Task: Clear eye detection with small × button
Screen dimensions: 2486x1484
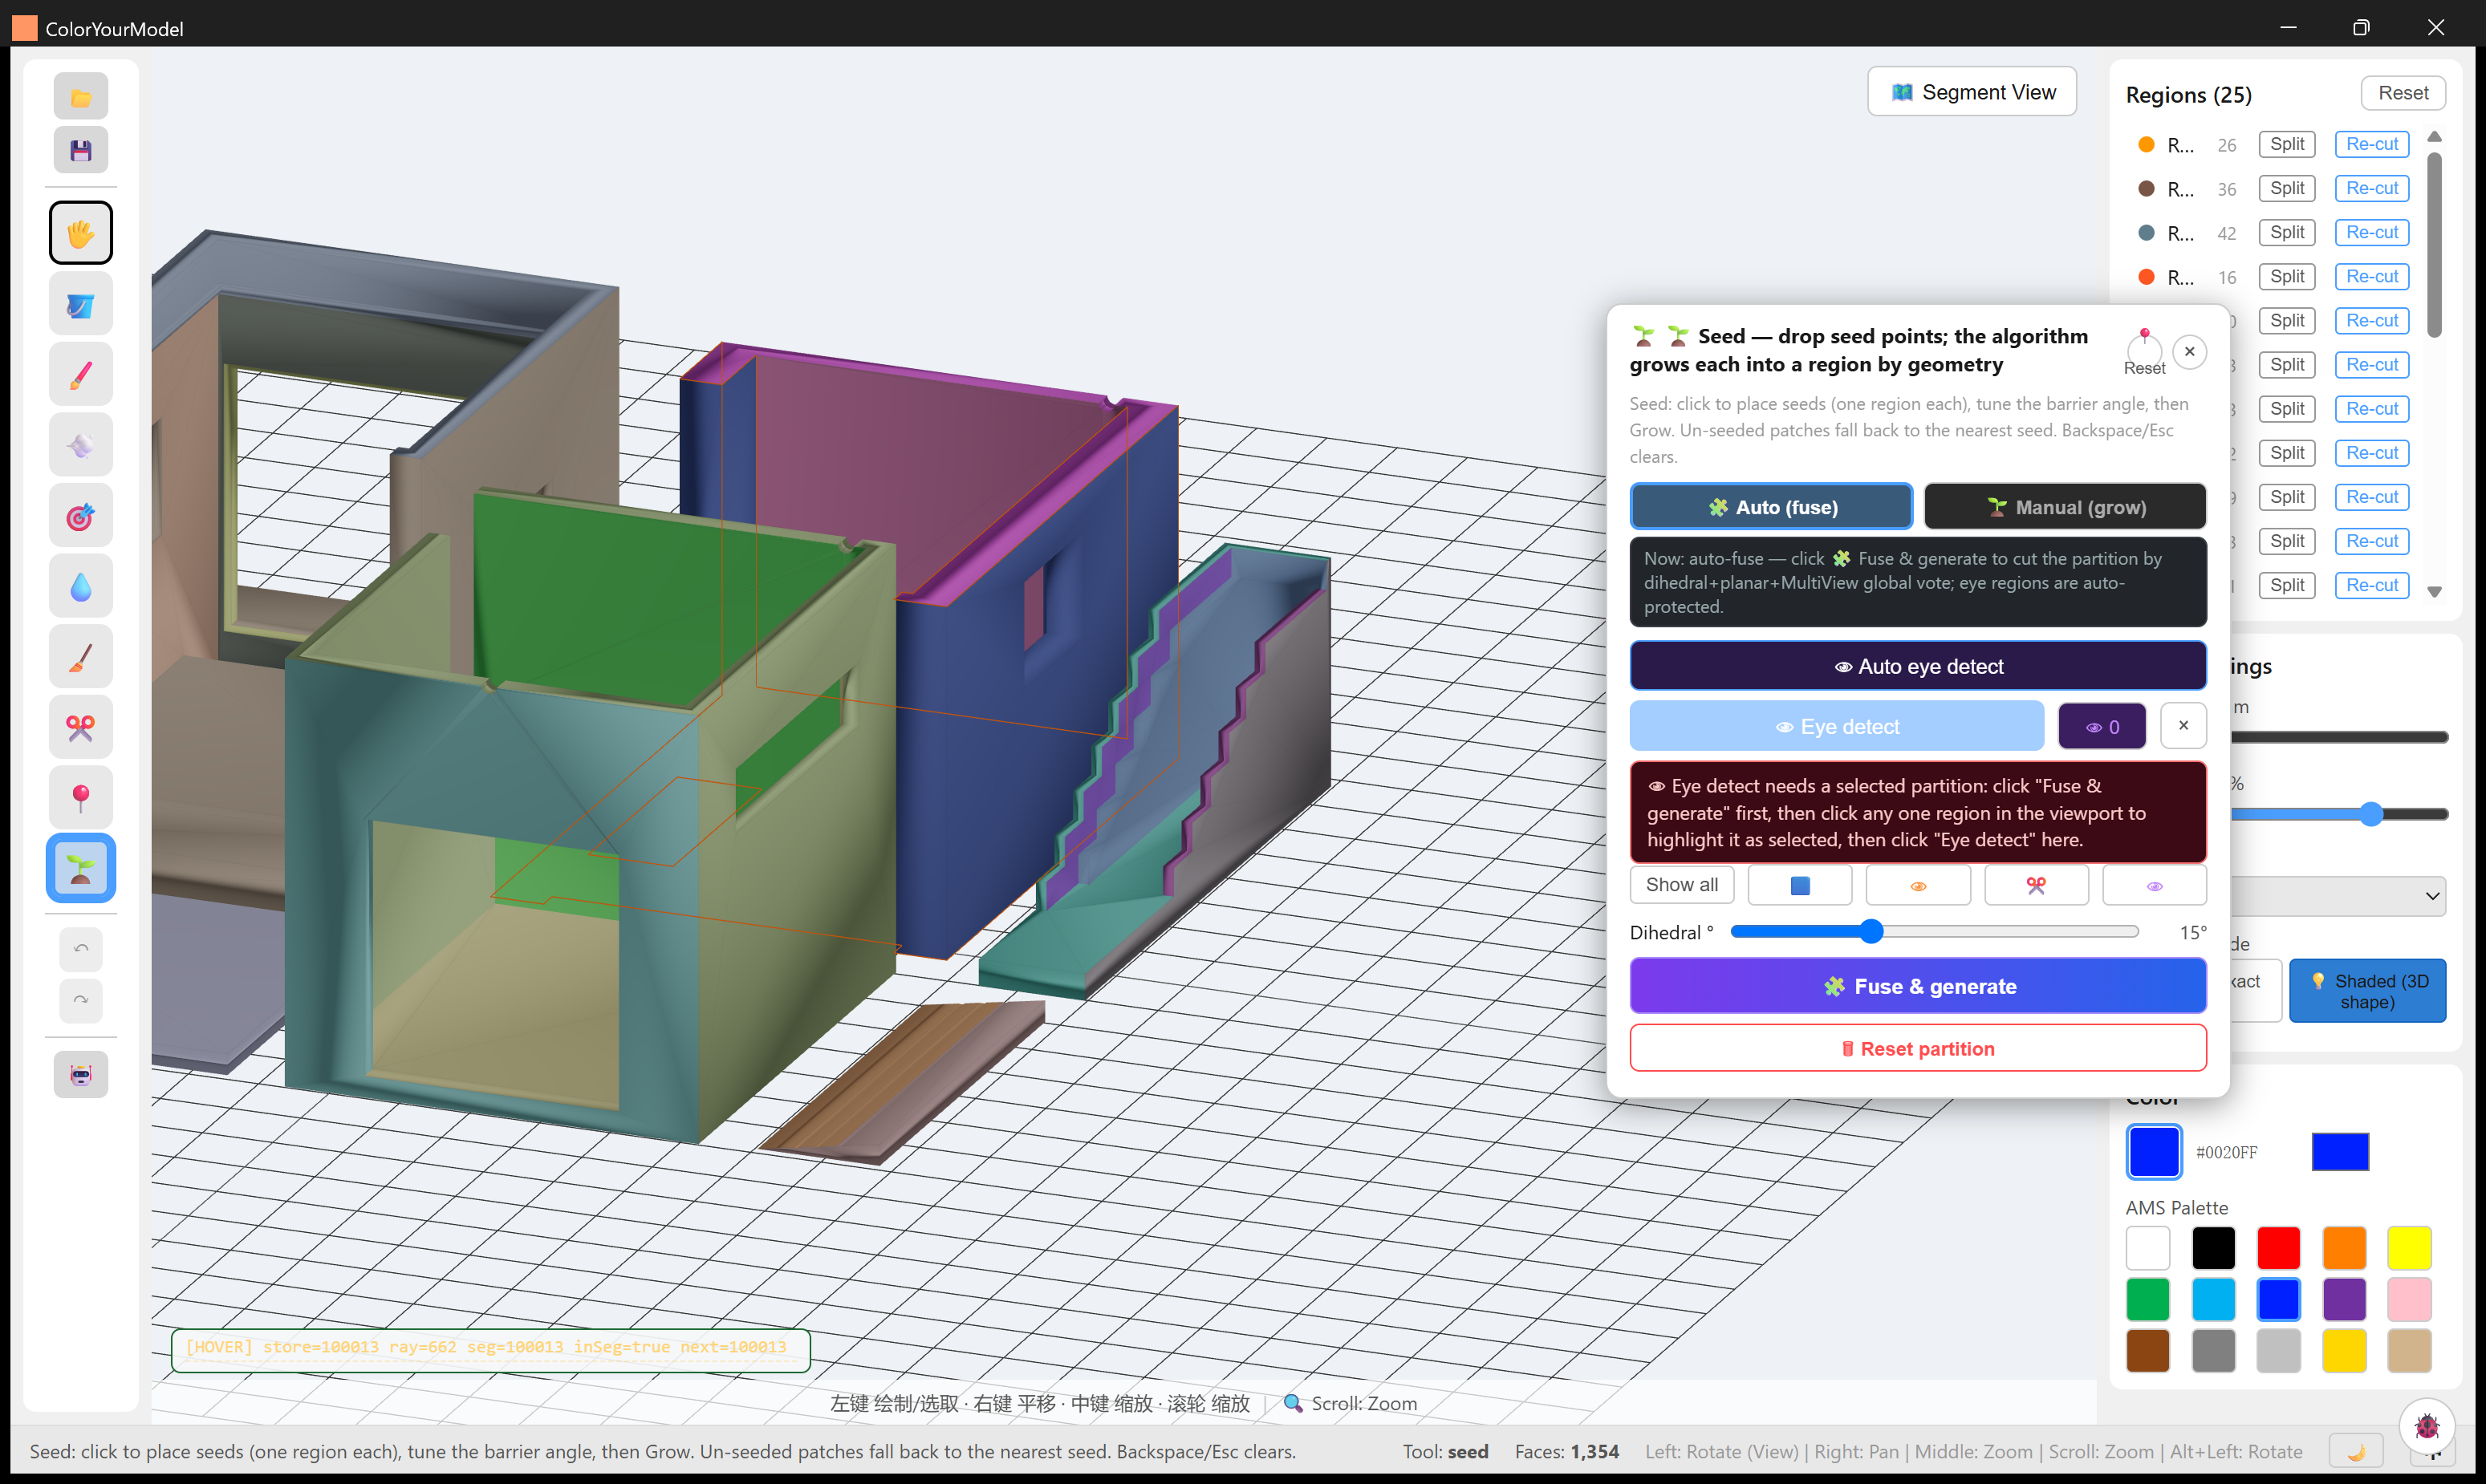Action: tap(2183, 726)
